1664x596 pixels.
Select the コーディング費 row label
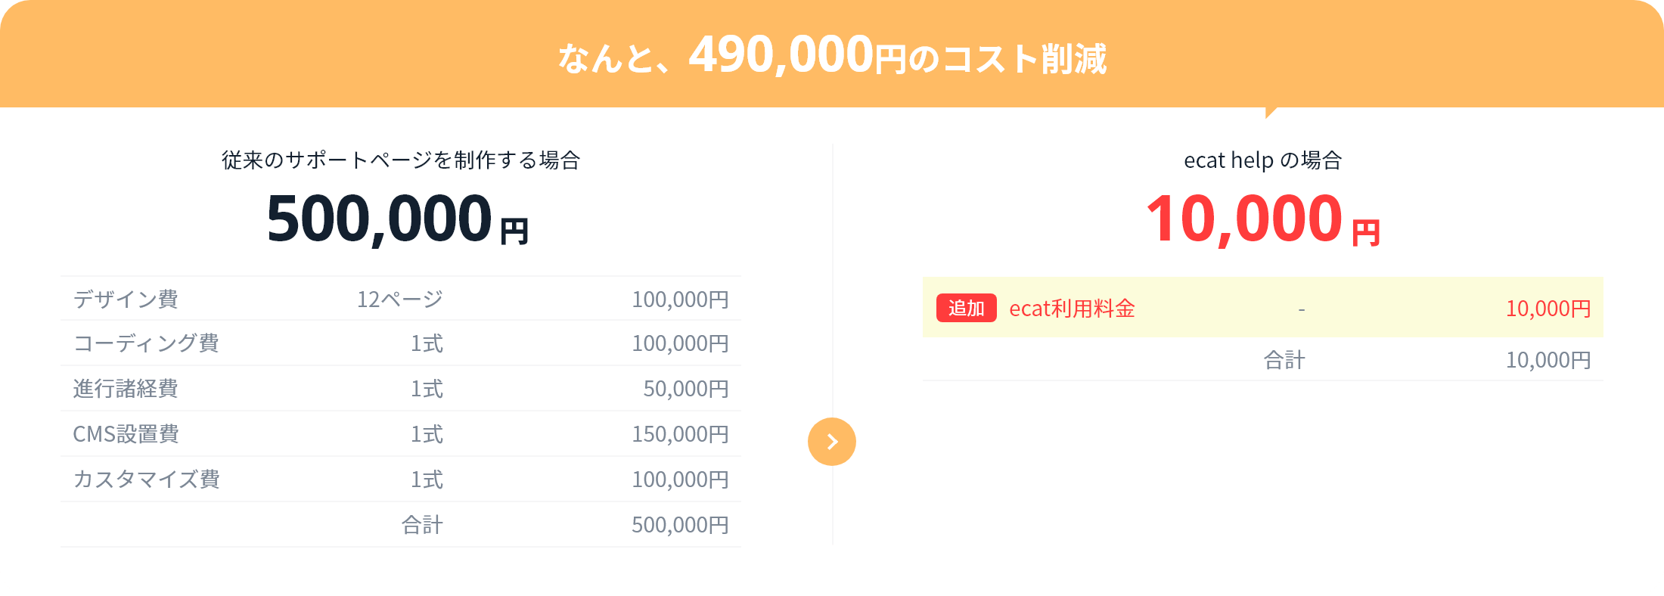click(146, 343)
